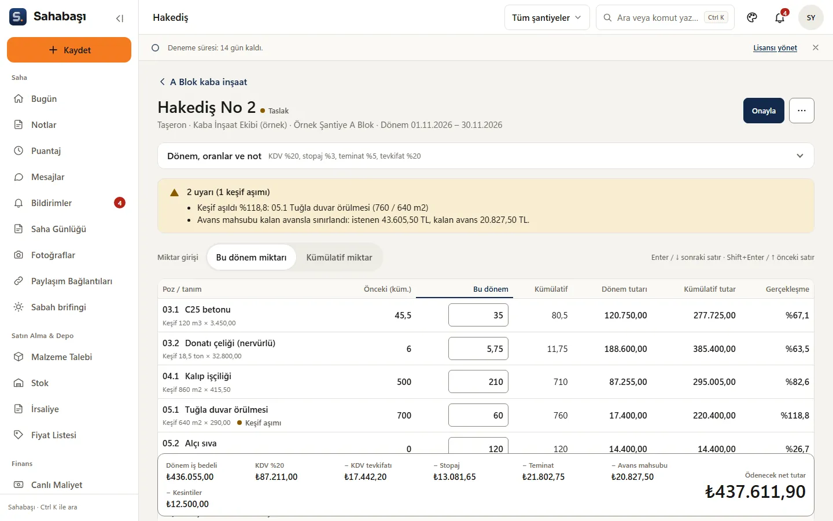Click the Ödenecek net tutar ₺437.611,90
The width and height of the screenshot is (833, 521).
click(x=755, y=491)
